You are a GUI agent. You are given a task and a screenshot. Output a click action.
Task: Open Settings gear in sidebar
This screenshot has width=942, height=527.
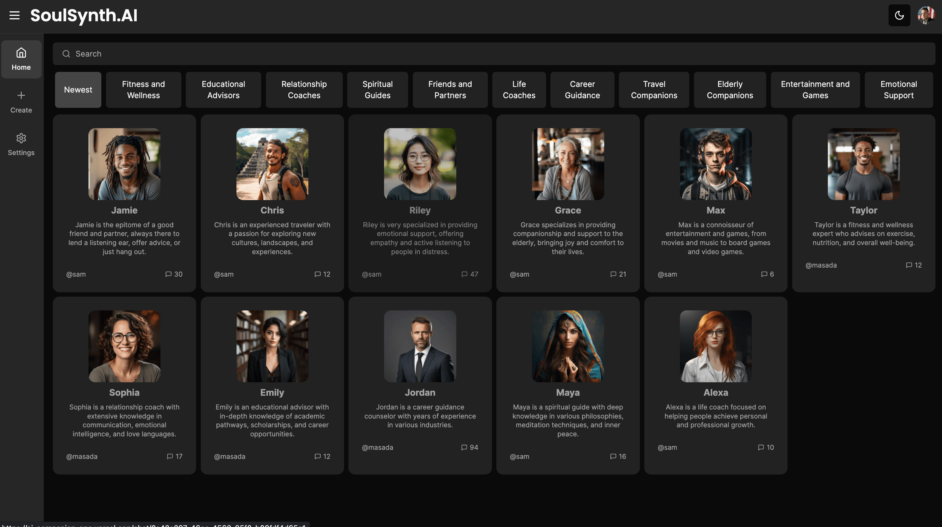[21, 138]
